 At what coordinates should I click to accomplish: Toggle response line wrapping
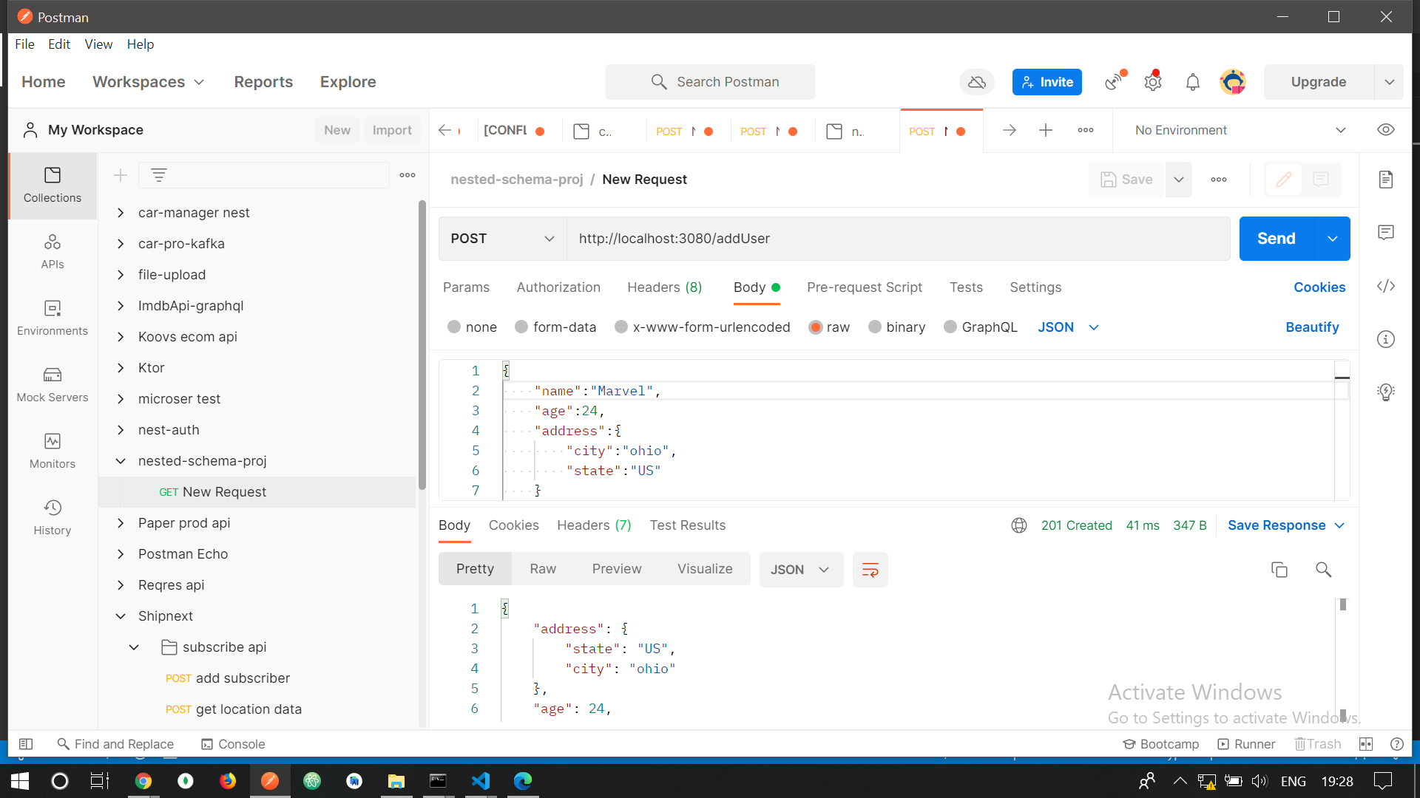point(870,570)
